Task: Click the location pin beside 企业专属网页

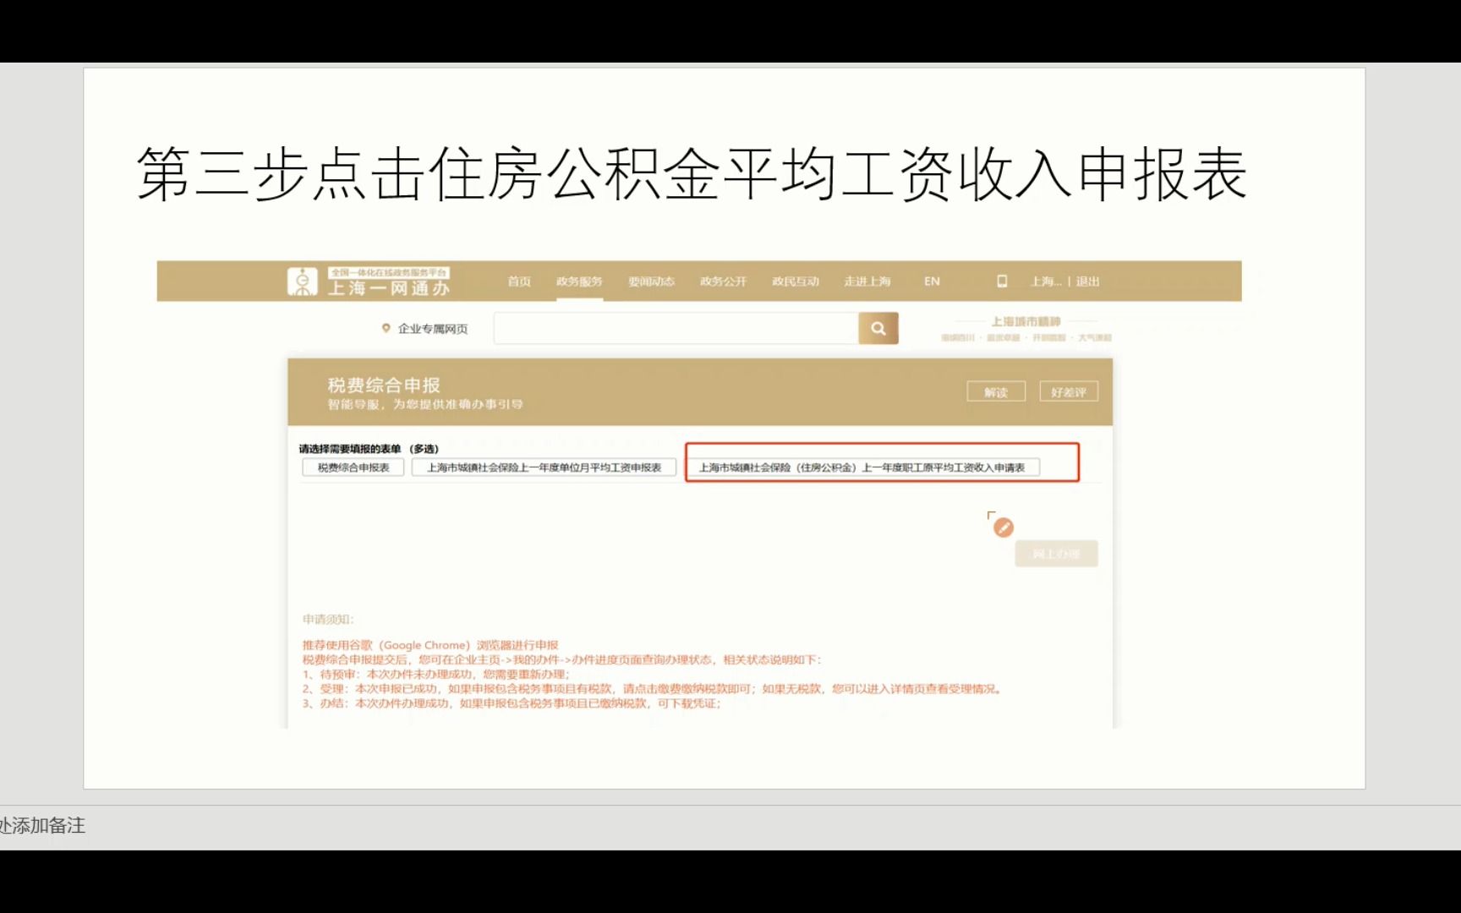Action: tap(386, 328)
